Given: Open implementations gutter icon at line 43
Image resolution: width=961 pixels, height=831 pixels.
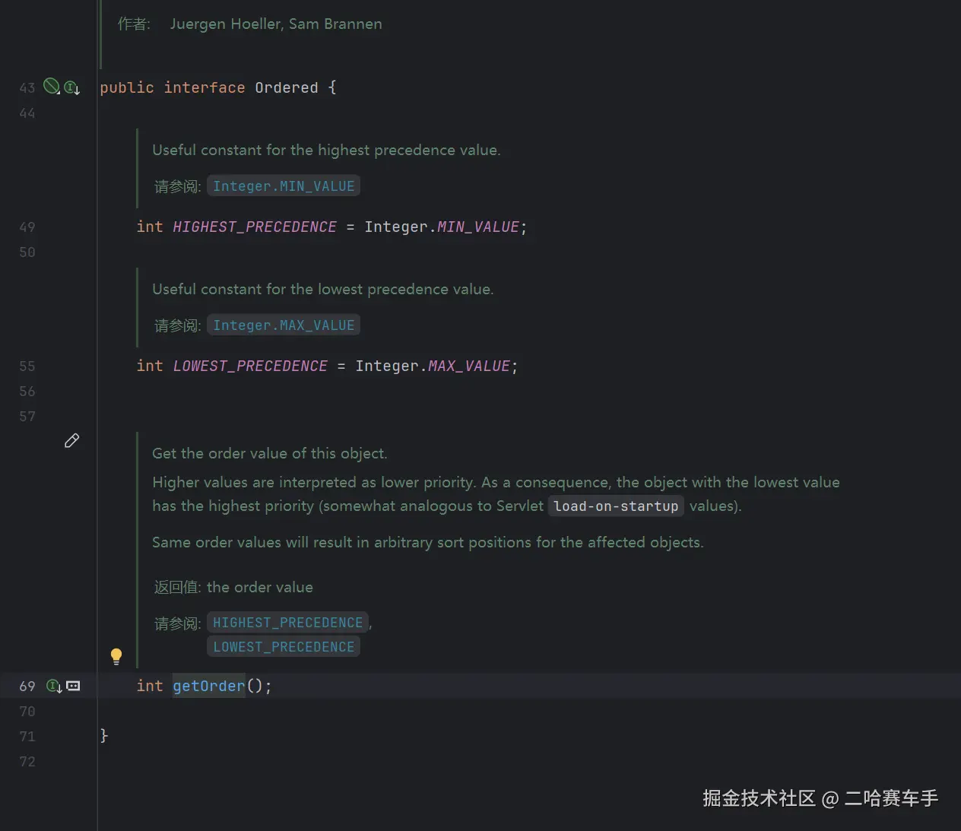Looking at the screenshot, I should coord(71,87).
